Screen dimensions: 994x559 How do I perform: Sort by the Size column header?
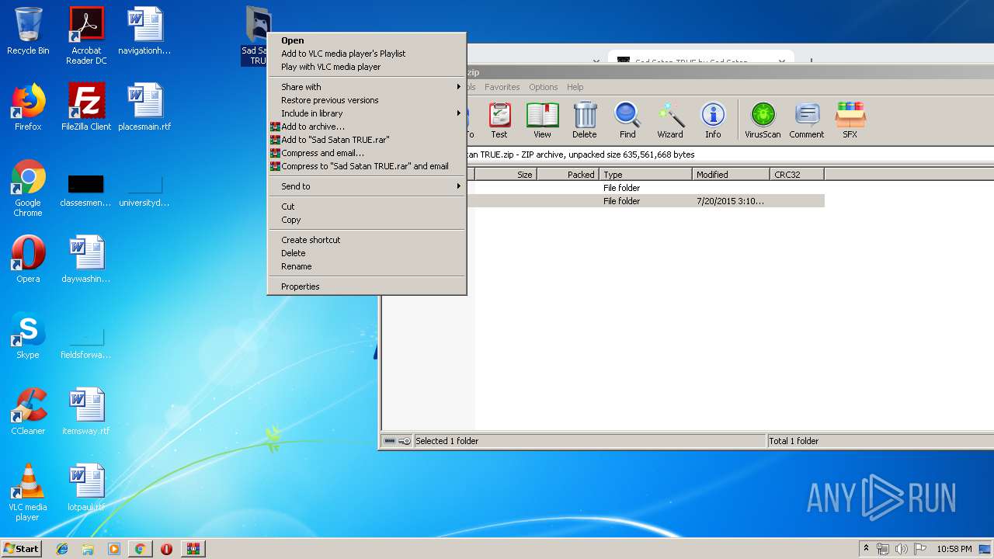(x=506, y=175)
